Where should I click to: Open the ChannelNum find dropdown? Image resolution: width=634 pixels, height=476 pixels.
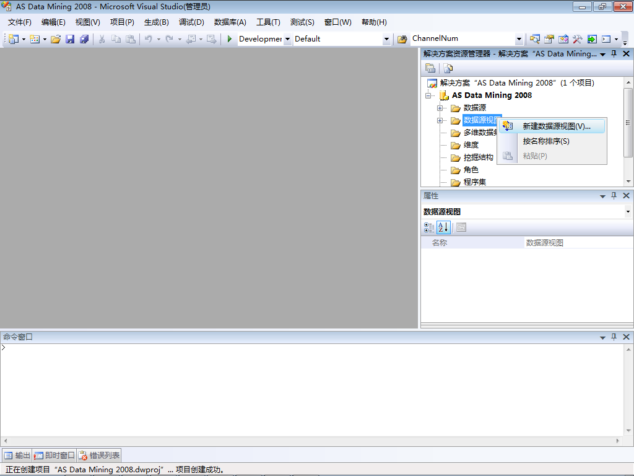(519, 39)
